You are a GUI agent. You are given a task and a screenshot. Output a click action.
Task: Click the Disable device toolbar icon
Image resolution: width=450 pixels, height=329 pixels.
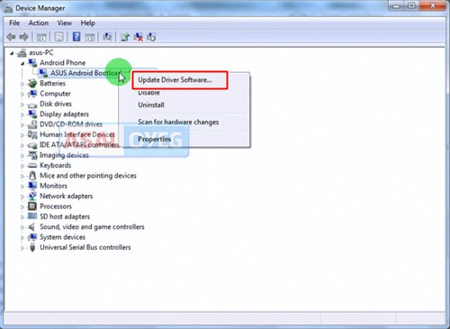[x=151, y=37]
